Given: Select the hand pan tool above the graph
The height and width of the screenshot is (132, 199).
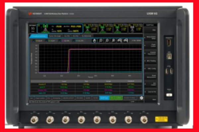Looking at the screenshot, I should click(95, 41).
